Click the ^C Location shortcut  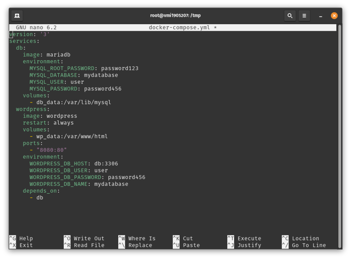click(x=300, y=238)
